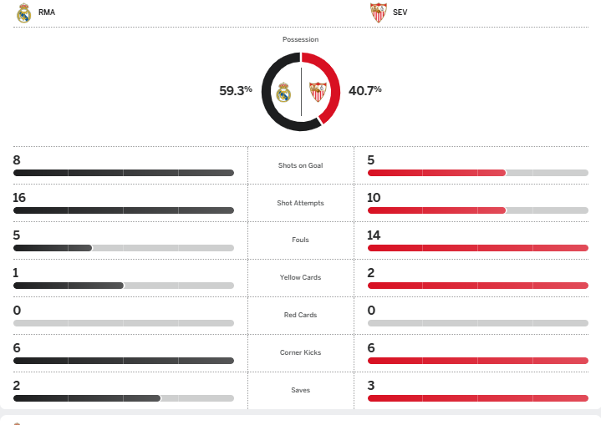Open the RMA team link
This screenshot has height=425, width=601.
[47, 13]
